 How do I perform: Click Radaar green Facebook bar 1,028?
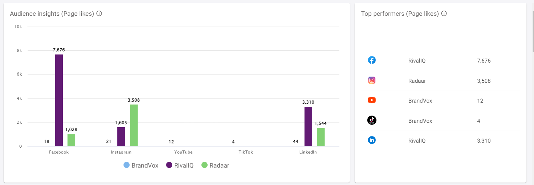(71, 140)
